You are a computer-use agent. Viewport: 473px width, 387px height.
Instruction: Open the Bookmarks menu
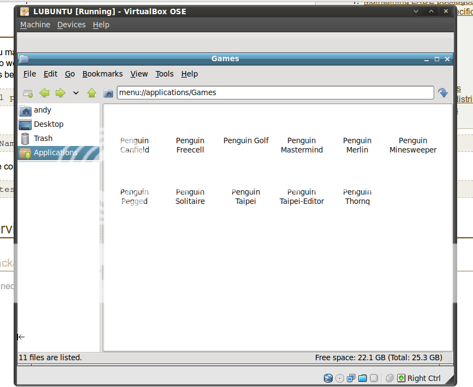coord(102,74)
